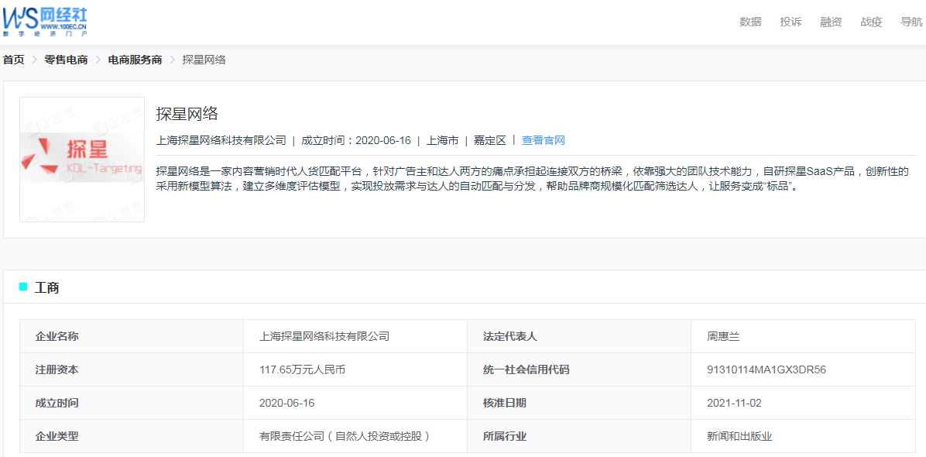This screenshot has width=926, height=457.
Task: Click the cyan square beside 工商
Action: click(23, 287)
